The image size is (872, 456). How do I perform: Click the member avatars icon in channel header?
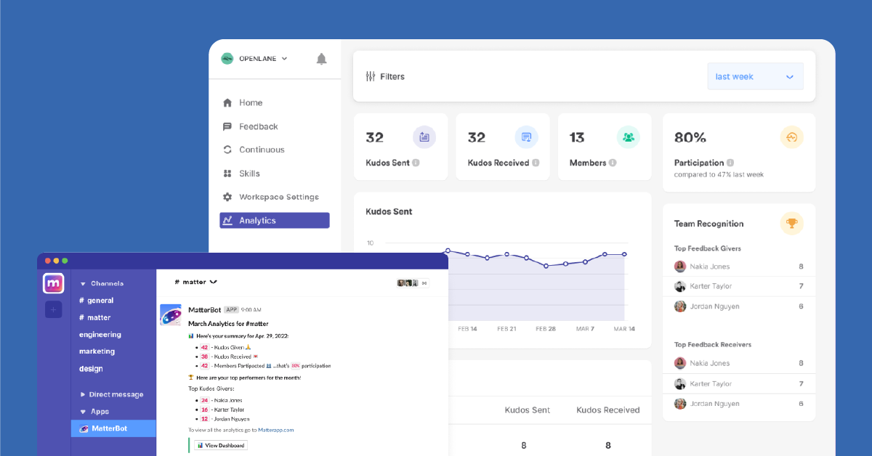[413, 283]
